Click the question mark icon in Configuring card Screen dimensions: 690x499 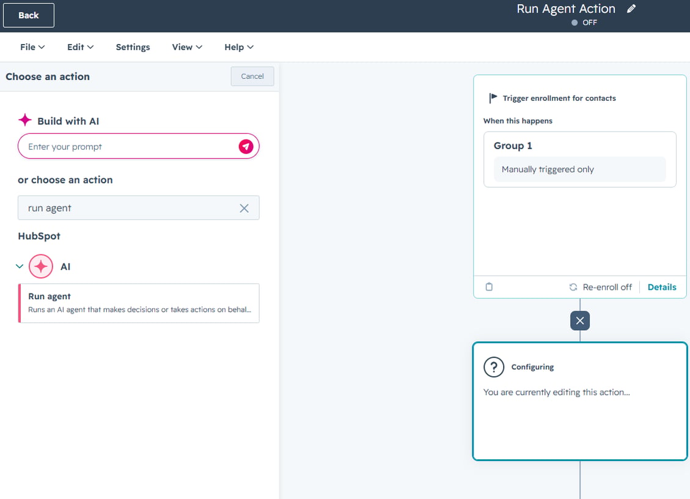pyautogui.click(x=494, y=367)
